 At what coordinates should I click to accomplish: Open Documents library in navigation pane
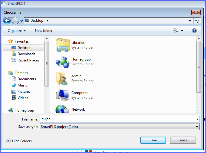pos(27,79)
